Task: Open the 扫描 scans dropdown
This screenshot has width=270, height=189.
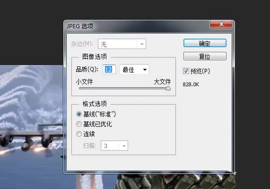Action: (x=114, y=146)
